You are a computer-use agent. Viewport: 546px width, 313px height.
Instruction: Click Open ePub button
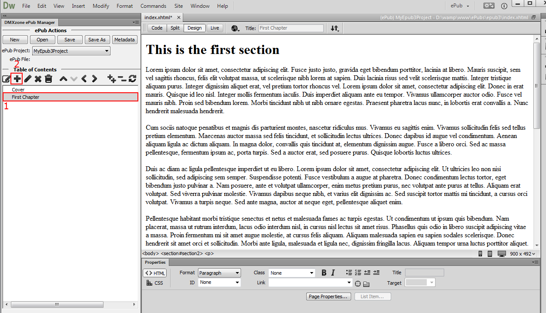click(x=42, y=40)
